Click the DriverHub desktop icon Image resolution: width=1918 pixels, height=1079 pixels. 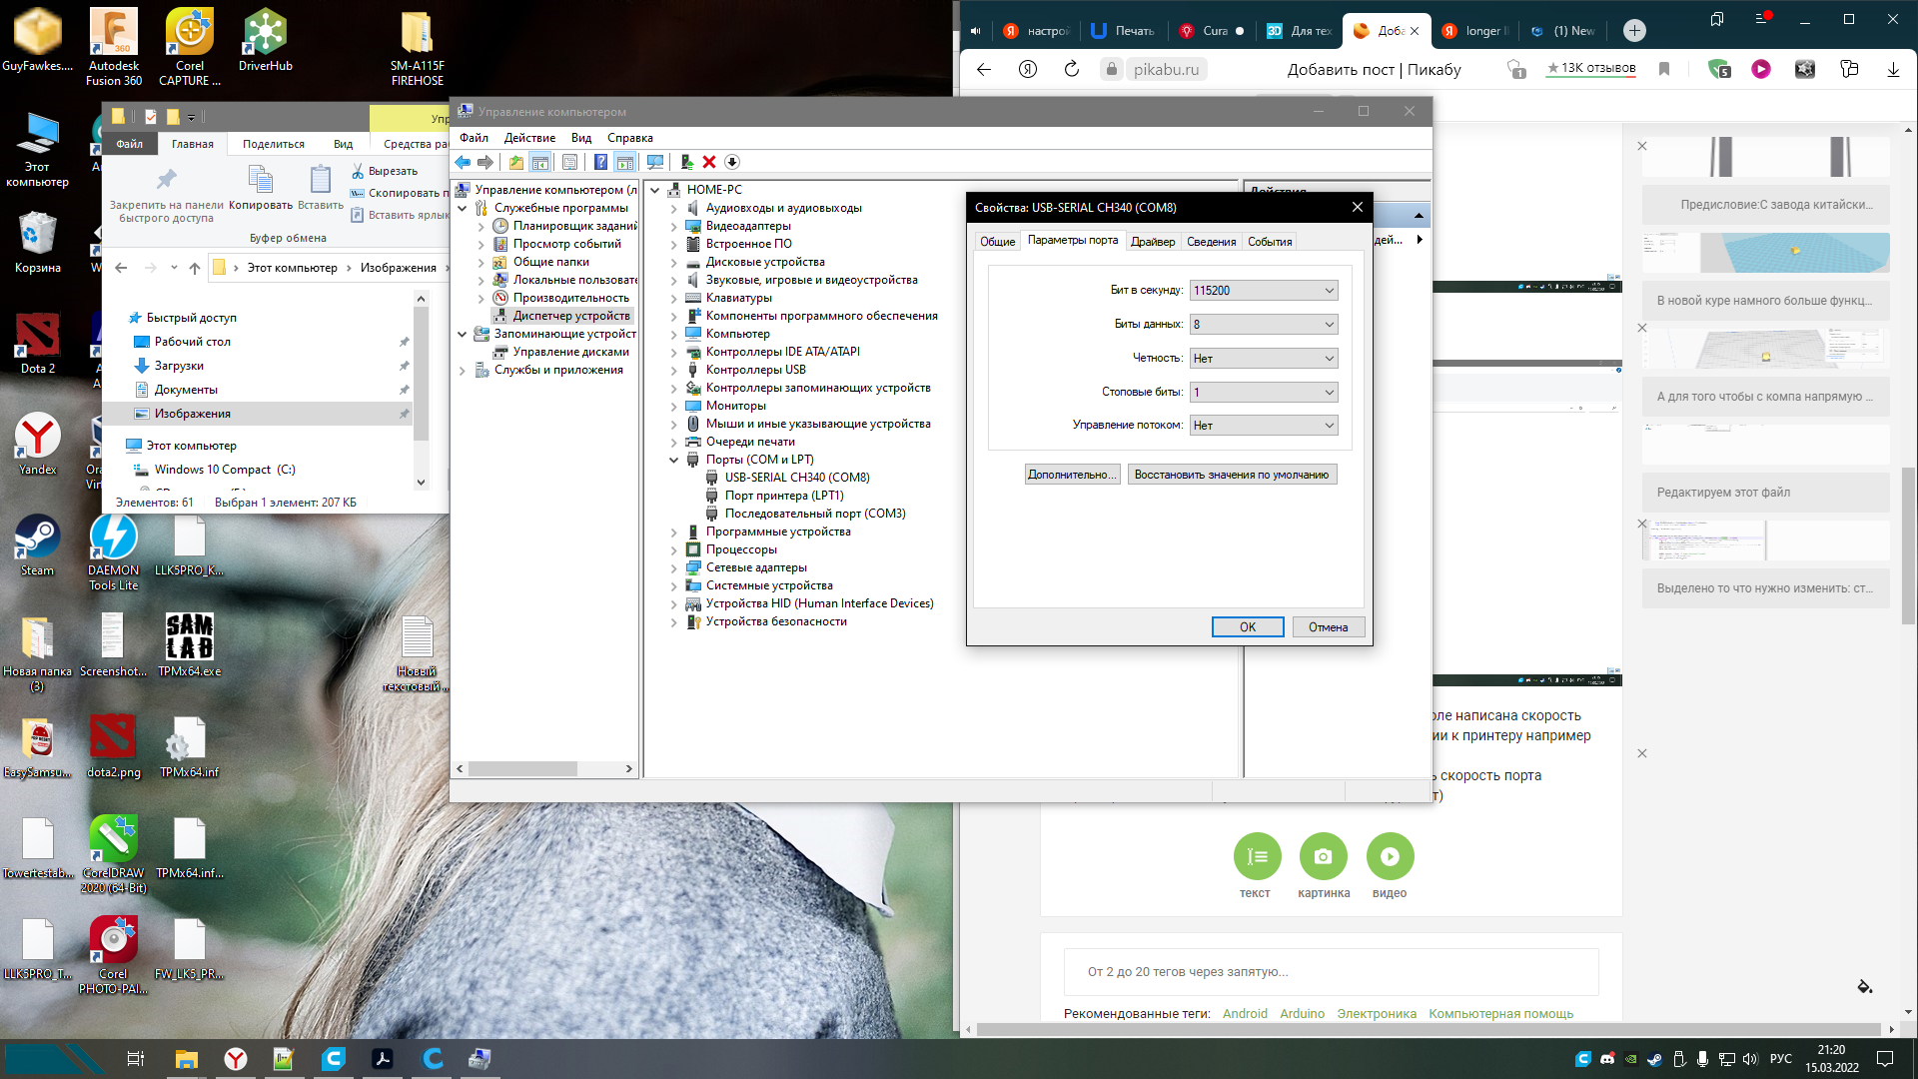coord(266,40)
